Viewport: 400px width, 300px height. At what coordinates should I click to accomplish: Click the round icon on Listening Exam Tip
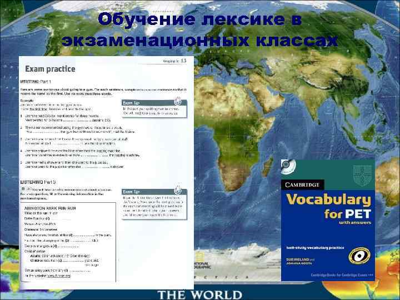coord(178,190)
